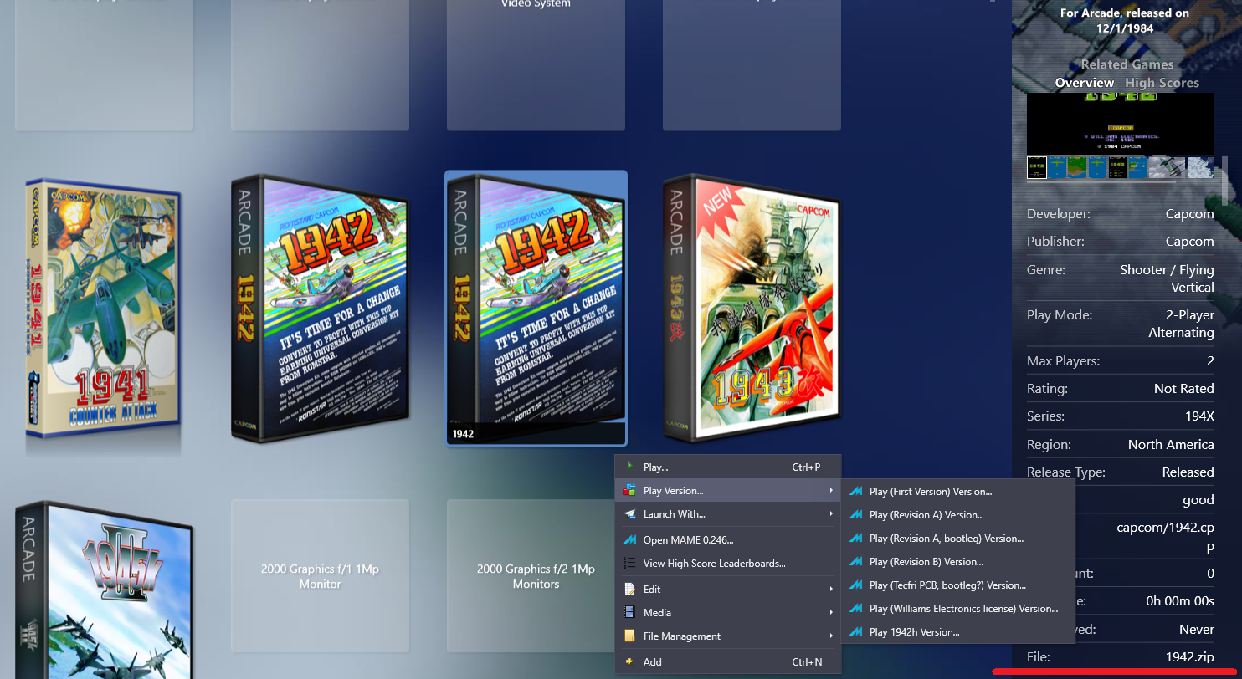Click the Developer value Capcom
This screenshot has width=1242, height=679.
pos(1189,214)
